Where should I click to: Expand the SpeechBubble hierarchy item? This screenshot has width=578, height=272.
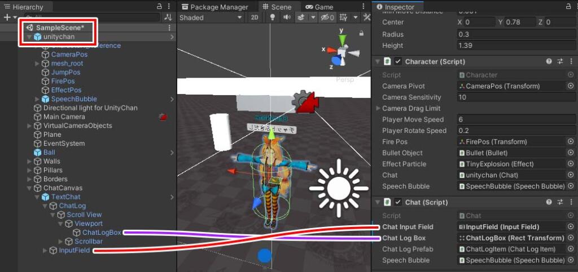pos(37,99)
